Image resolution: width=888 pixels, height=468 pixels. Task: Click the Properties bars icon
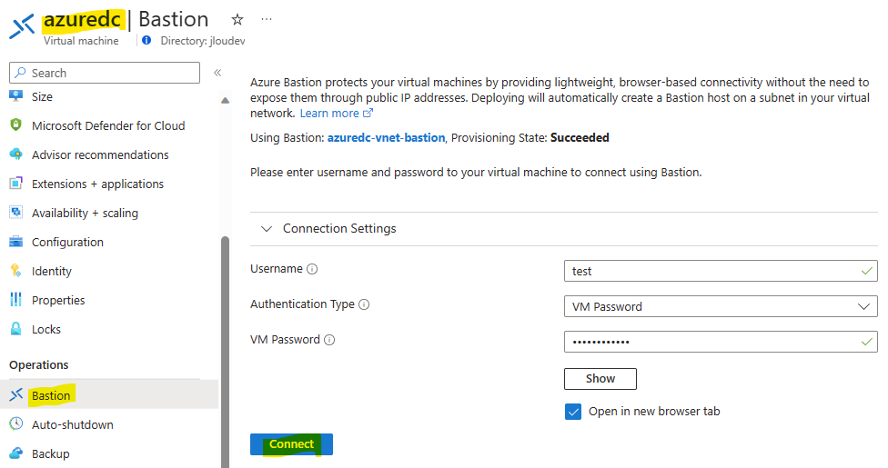[15, 300]
